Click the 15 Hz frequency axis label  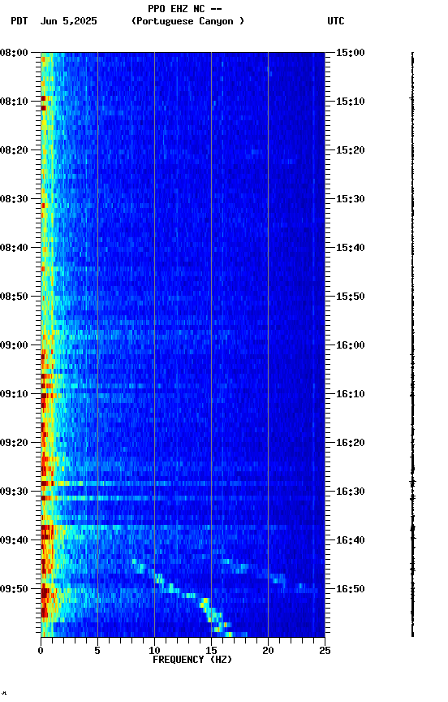coord(211,651)
